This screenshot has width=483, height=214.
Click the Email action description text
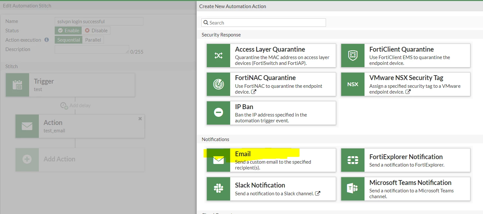(x=273, y=165)
